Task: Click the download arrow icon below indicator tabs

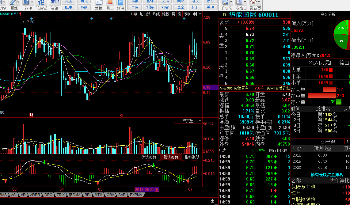Action: [212, 201]
